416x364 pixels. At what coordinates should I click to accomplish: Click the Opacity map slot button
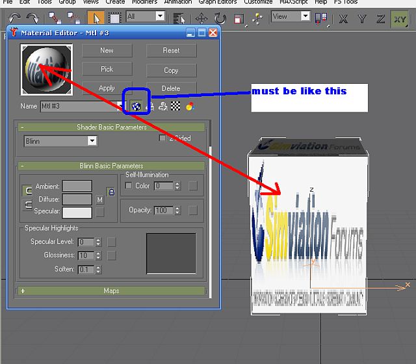pyautogui.click(x=193, y=211)
